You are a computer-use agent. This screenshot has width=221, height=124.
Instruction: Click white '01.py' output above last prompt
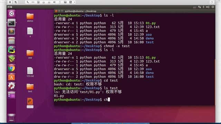click(x=59, y=96)
